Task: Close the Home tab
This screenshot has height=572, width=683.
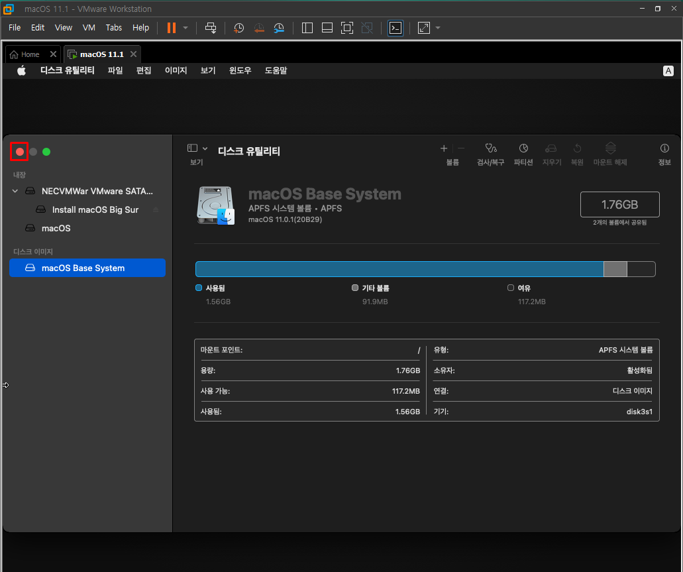Action: pos(53,54)
